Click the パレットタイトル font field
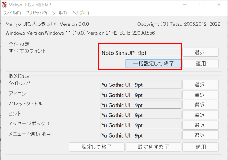The width and height of the screenshot is (228, 160). click(x=141, y=105)
